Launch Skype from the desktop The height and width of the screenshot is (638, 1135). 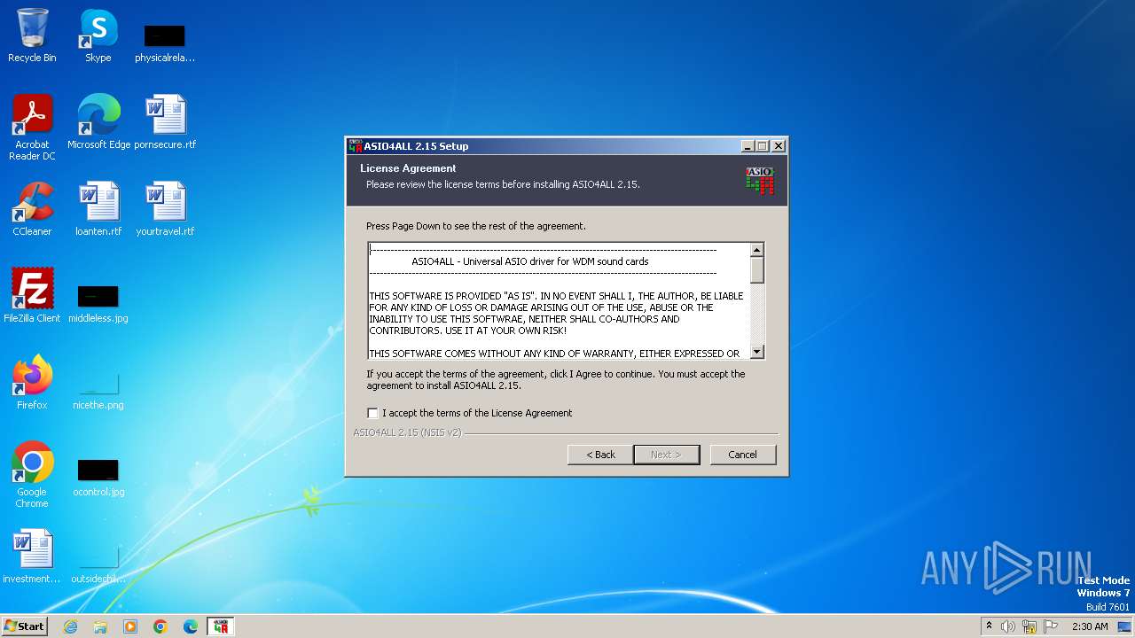coord(98,35)
